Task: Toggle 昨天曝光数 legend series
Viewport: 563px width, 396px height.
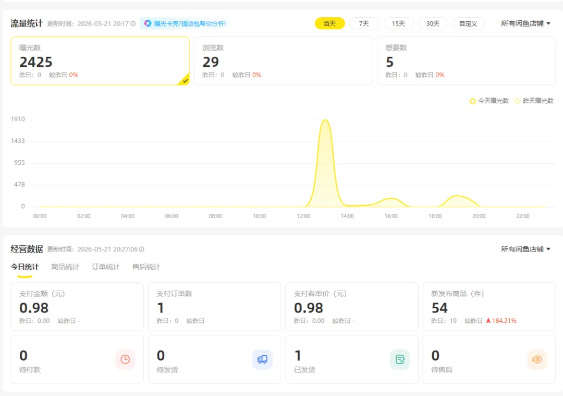Action: pos(534,101)
